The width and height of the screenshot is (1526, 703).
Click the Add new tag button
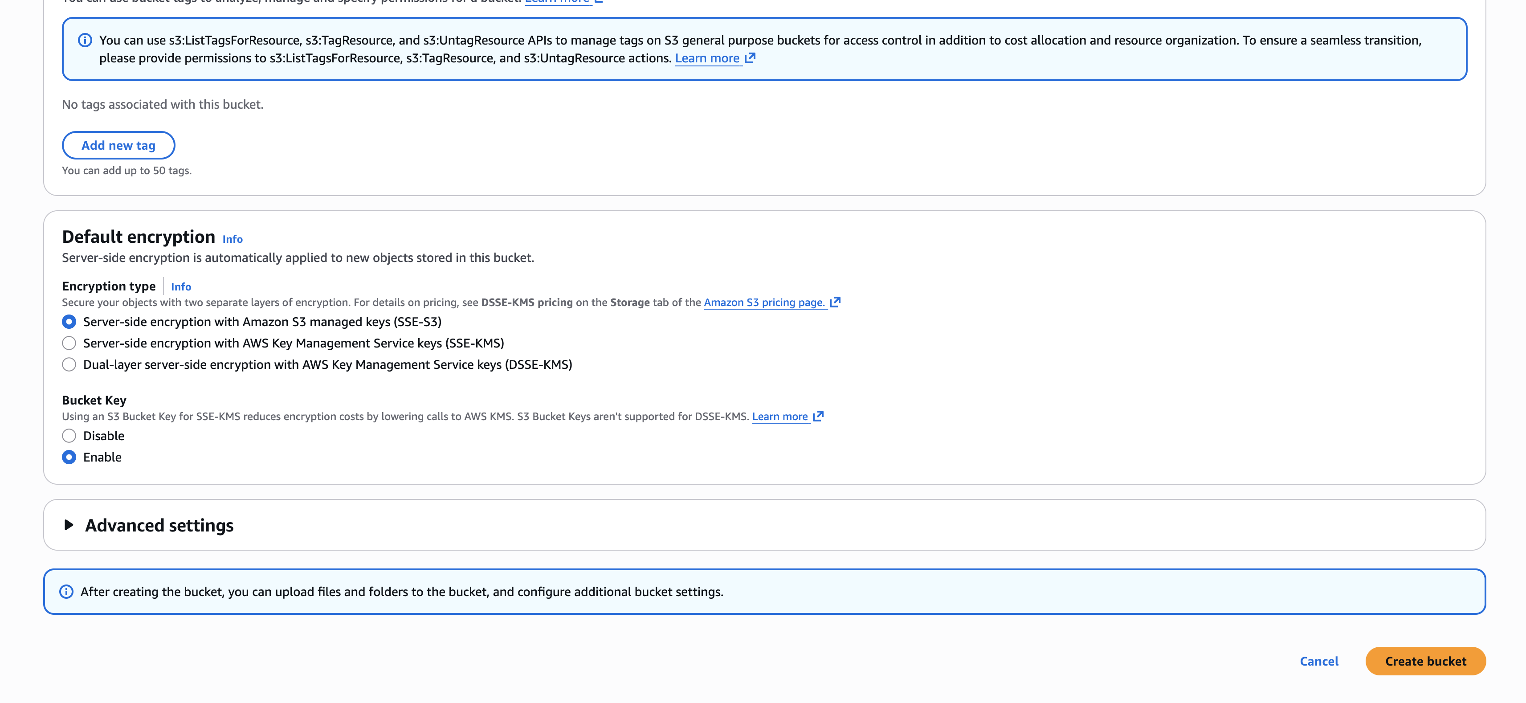(118, 145)
